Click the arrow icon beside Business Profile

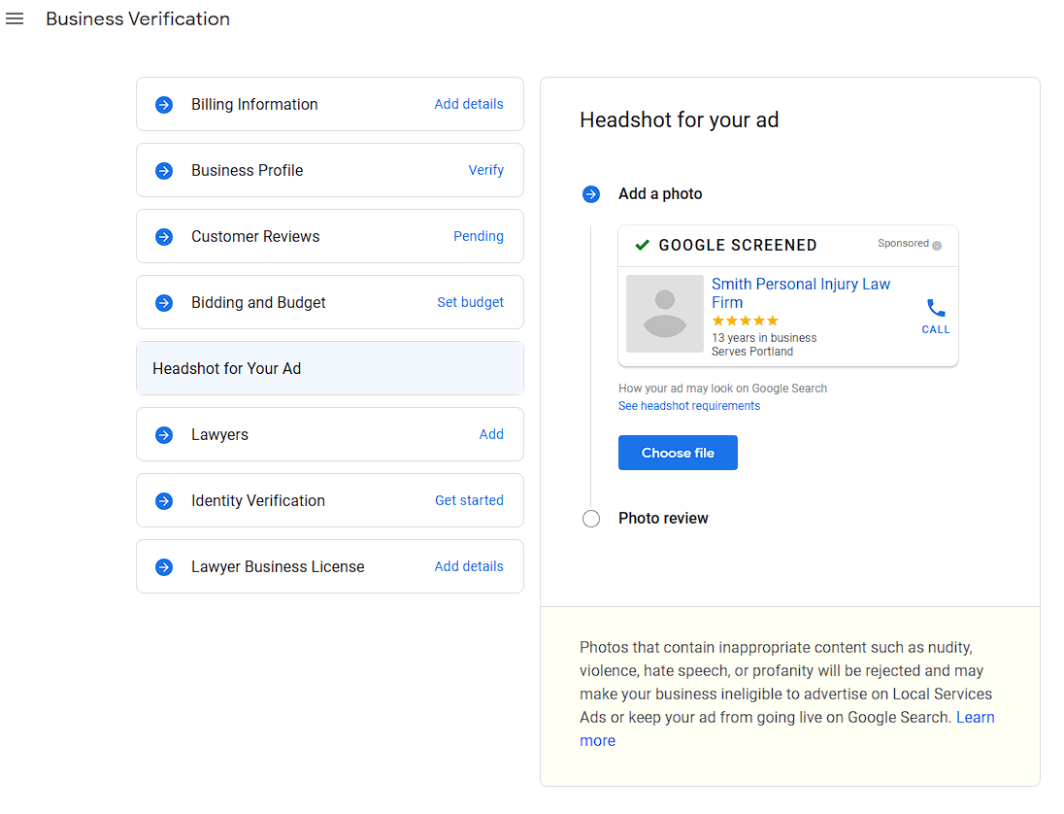point(164,171)
